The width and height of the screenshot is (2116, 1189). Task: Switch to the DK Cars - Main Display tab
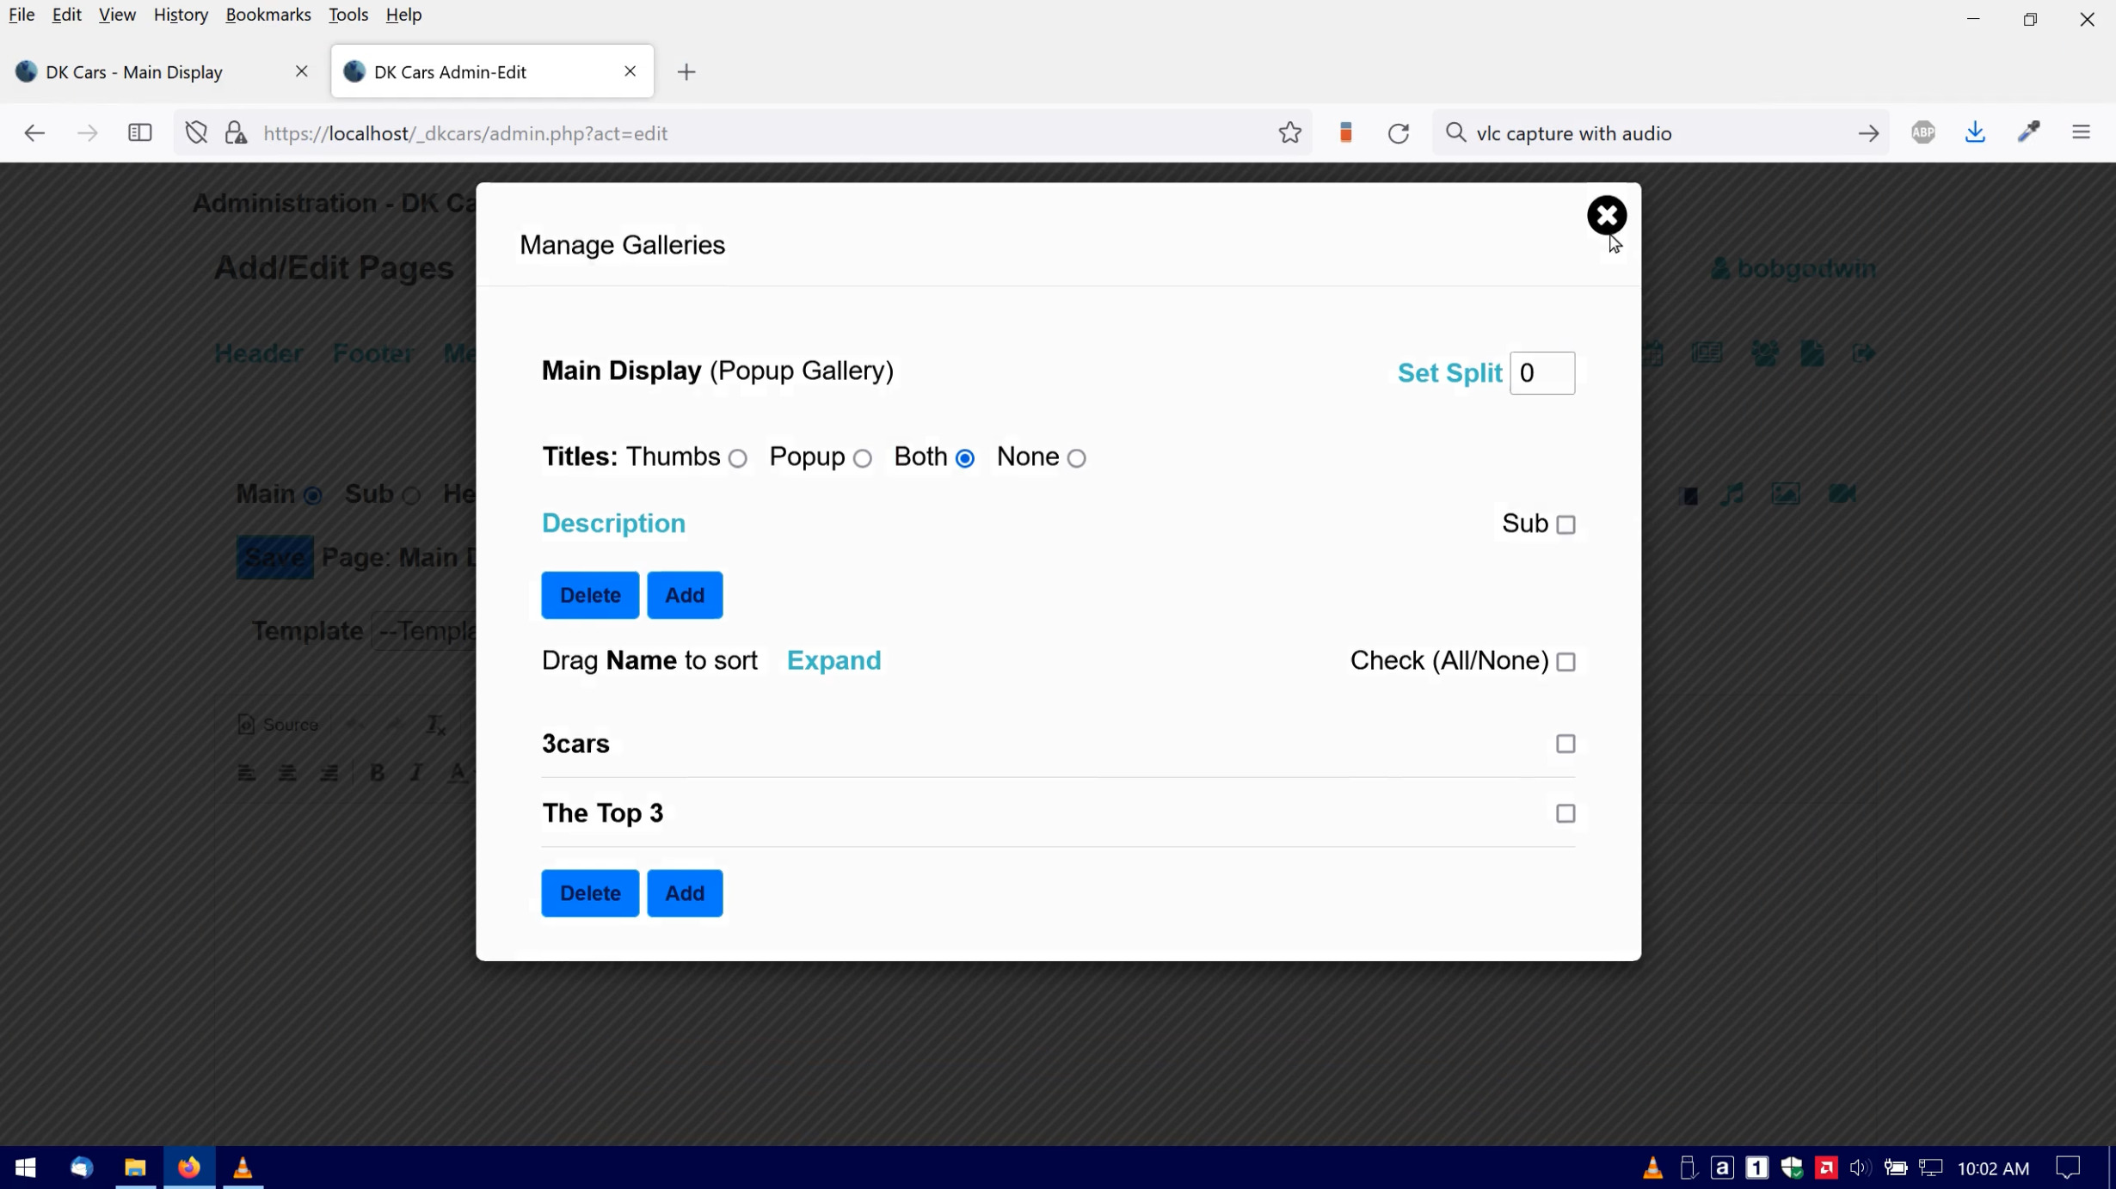tap(133, 71)
